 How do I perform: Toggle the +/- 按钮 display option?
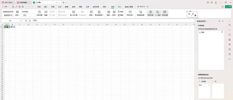click(158, 13)
